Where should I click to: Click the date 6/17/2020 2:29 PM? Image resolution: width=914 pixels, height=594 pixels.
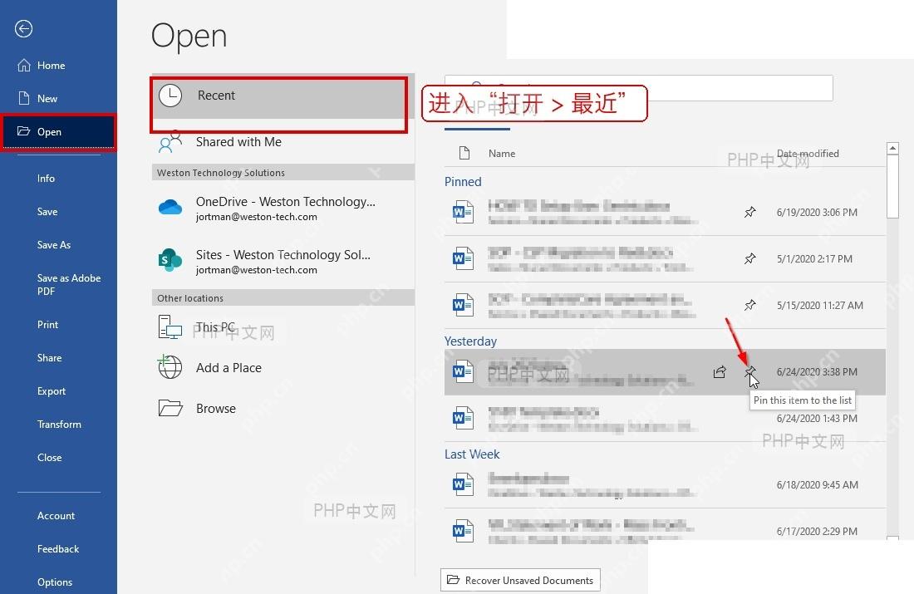pos(817,531)
